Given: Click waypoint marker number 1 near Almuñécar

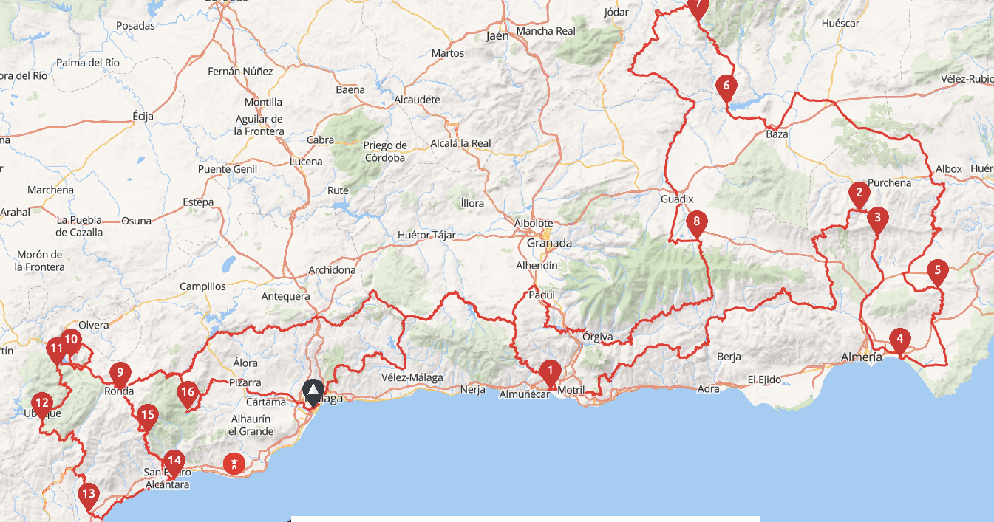Looking at the screenshot, I should pyautogui.click(x=549, y=372).
